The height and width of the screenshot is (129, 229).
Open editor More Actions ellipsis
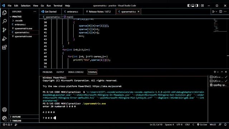(225, 11)
